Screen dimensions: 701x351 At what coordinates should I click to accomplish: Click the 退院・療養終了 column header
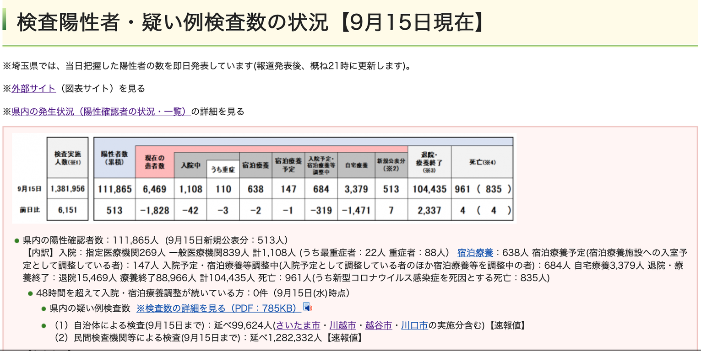[x=429, y=162]
